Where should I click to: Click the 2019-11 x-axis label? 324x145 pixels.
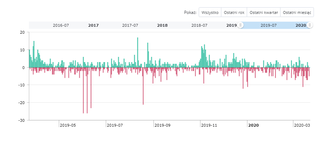point(209,125)
